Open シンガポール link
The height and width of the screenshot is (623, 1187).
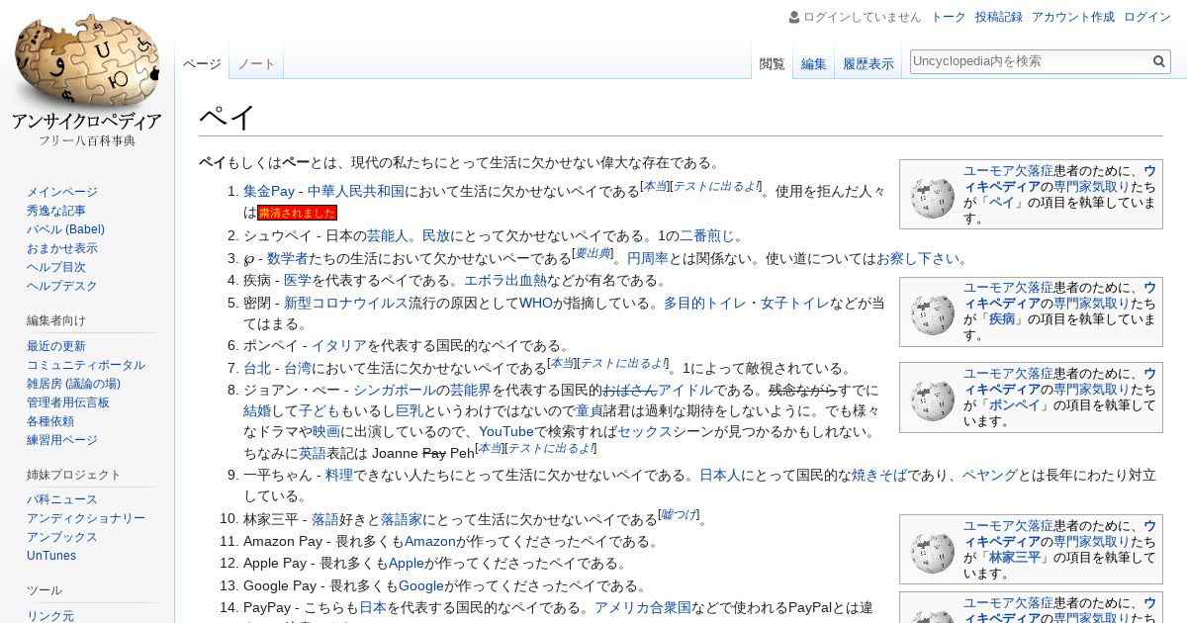pos(394,390)
